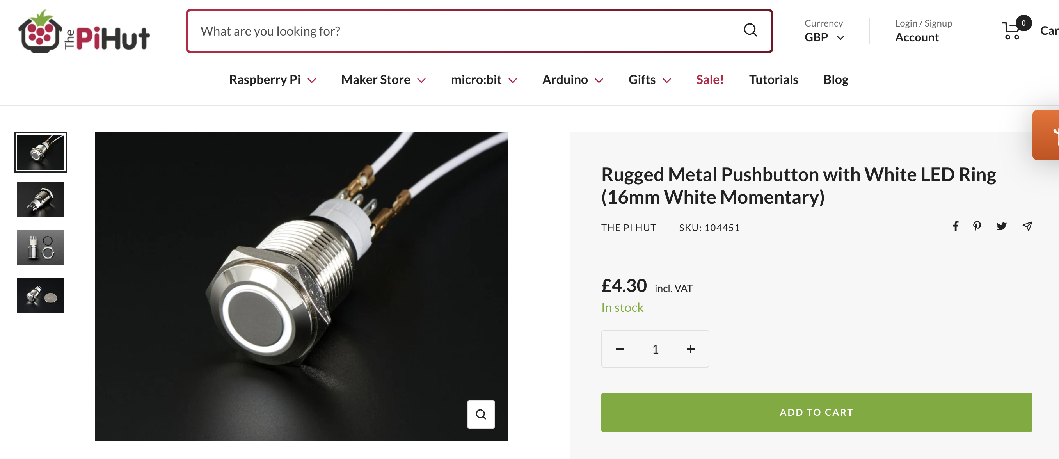Share product on Twitter

pos(1001,226)
